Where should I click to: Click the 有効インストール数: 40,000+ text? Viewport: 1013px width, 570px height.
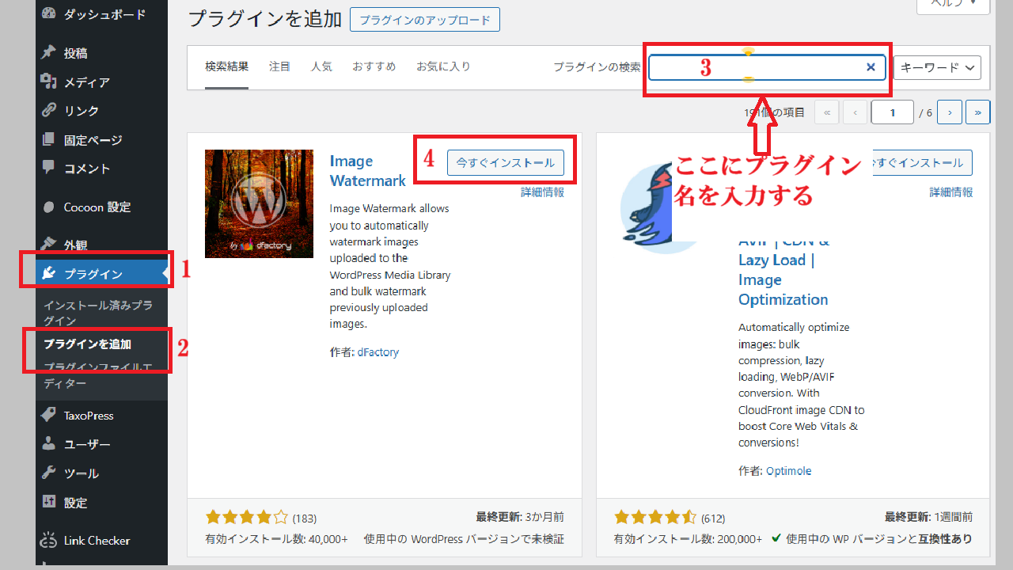276,539
